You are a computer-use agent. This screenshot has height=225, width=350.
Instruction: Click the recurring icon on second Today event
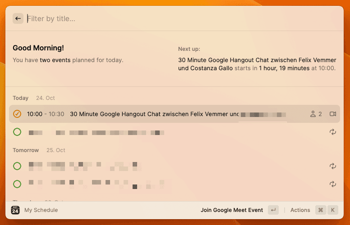[x=333, y=132]
